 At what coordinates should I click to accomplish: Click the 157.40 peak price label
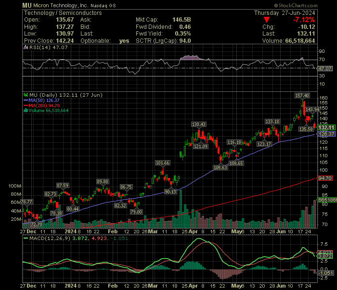point(302,96)
